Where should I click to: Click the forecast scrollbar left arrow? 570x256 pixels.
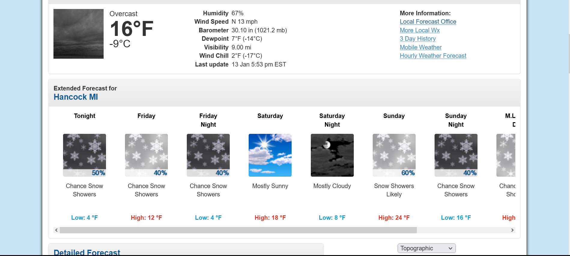click(56, 230)
